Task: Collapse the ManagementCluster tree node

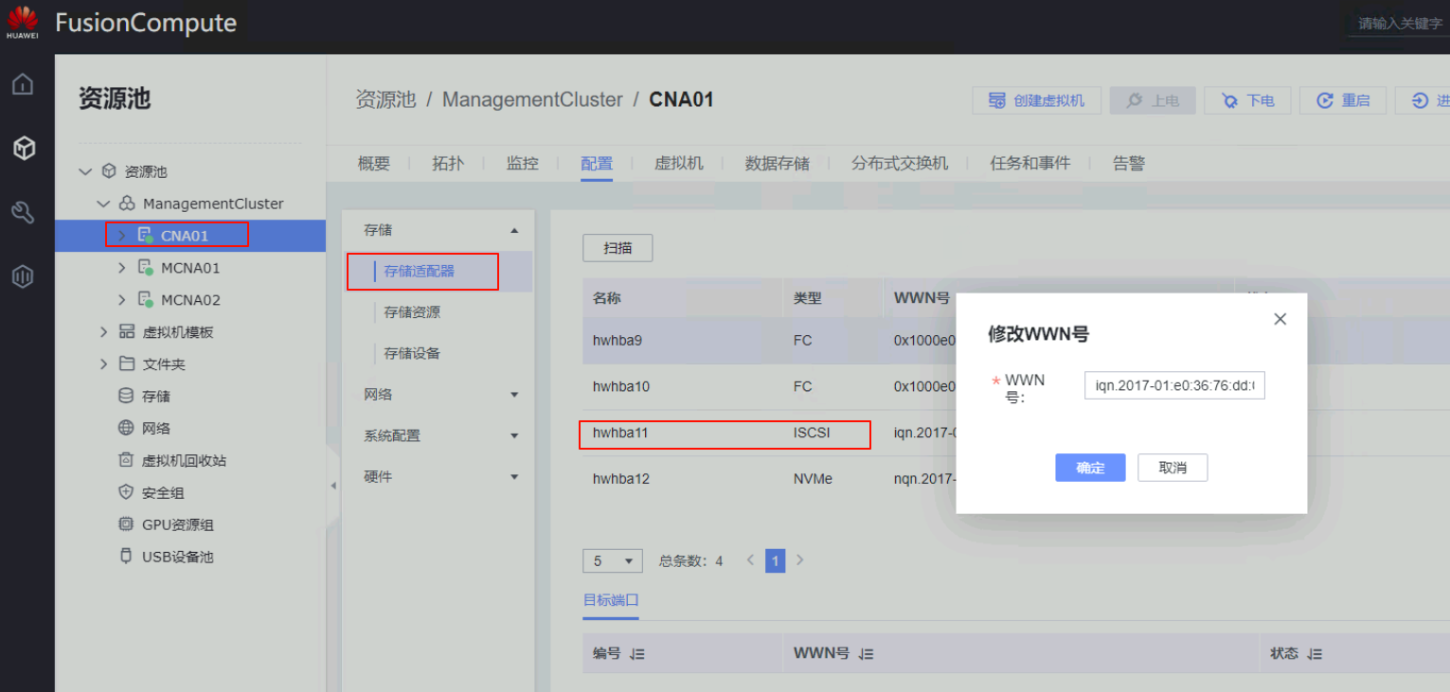Action: click(x=104, y=204)
